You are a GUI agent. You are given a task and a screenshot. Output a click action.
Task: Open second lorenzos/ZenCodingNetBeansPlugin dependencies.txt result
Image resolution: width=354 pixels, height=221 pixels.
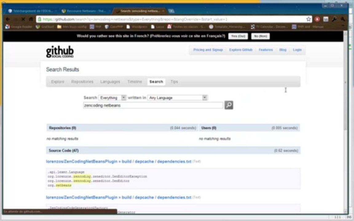tap(119, 197)
